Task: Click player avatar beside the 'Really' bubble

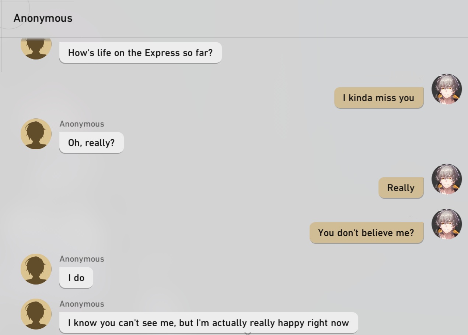Action: click(x=446, y=179)
